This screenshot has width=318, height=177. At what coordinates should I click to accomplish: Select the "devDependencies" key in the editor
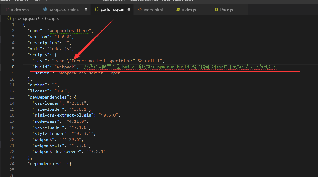(x=48, y=97)
